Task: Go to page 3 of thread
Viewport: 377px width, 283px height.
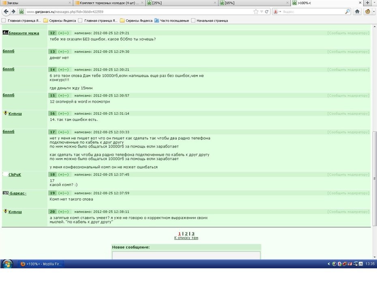Action: [193, 234]
